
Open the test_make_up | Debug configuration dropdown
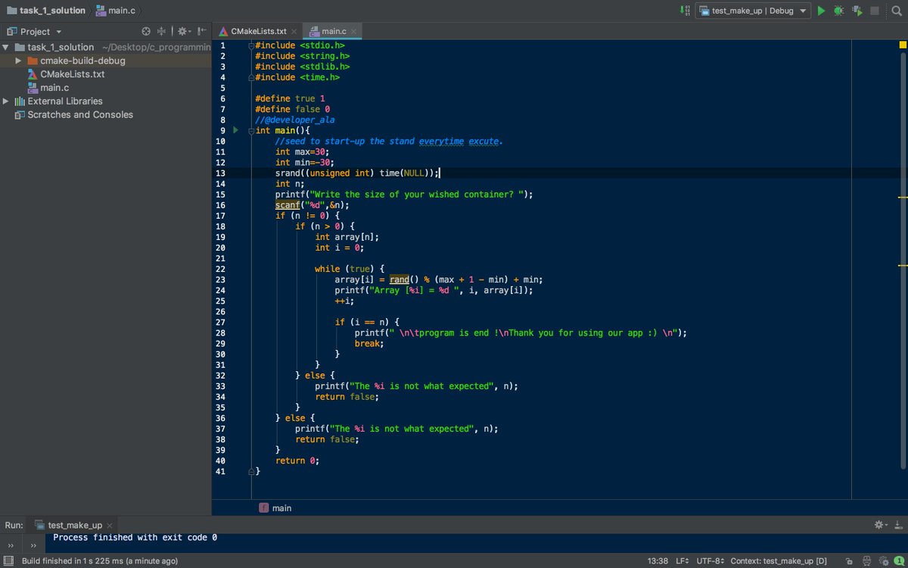tap(753, 11)
